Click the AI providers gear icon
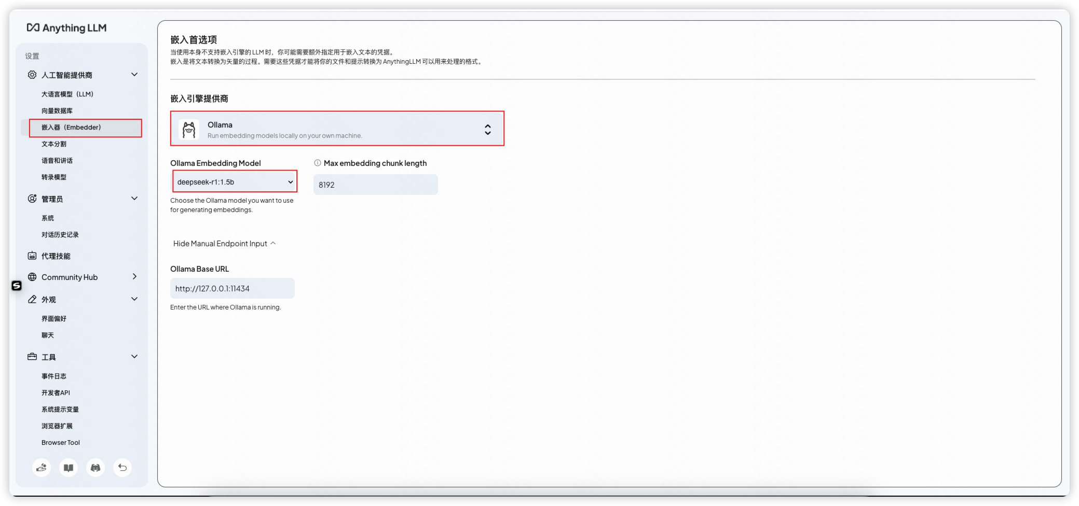This screenshot has height=506, width=1079. (x=32, y=75)
